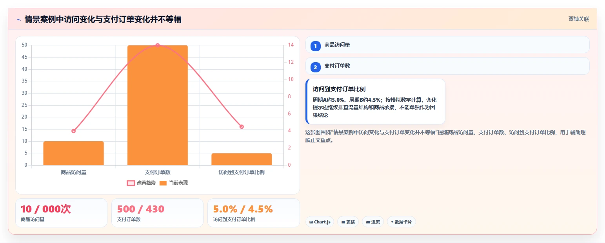This screenshot has width=605, height=243.
Task: Click the left axis value 50
Action: (24, 45)
